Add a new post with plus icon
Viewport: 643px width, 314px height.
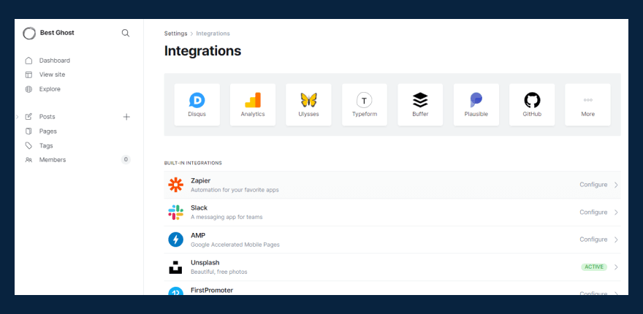click(x=126, y=117)
